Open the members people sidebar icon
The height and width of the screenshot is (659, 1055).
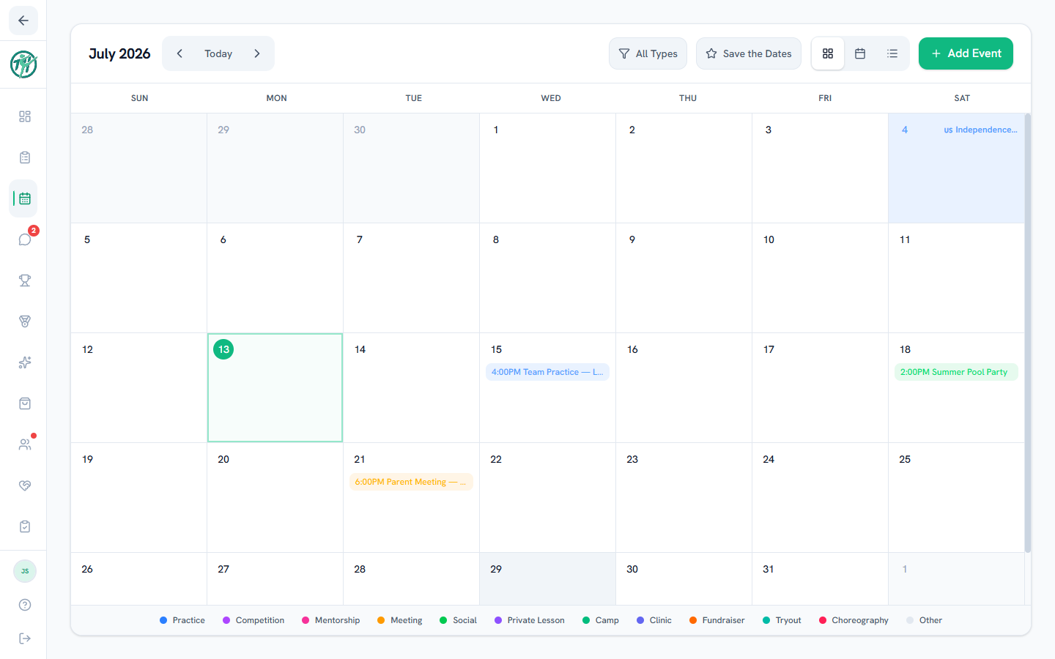25,444
